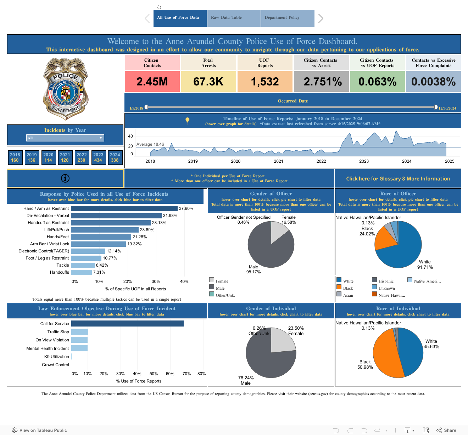Click the lightbulb hint icon
The height and width of the screenshot is (435, 468).
point(188,121)
